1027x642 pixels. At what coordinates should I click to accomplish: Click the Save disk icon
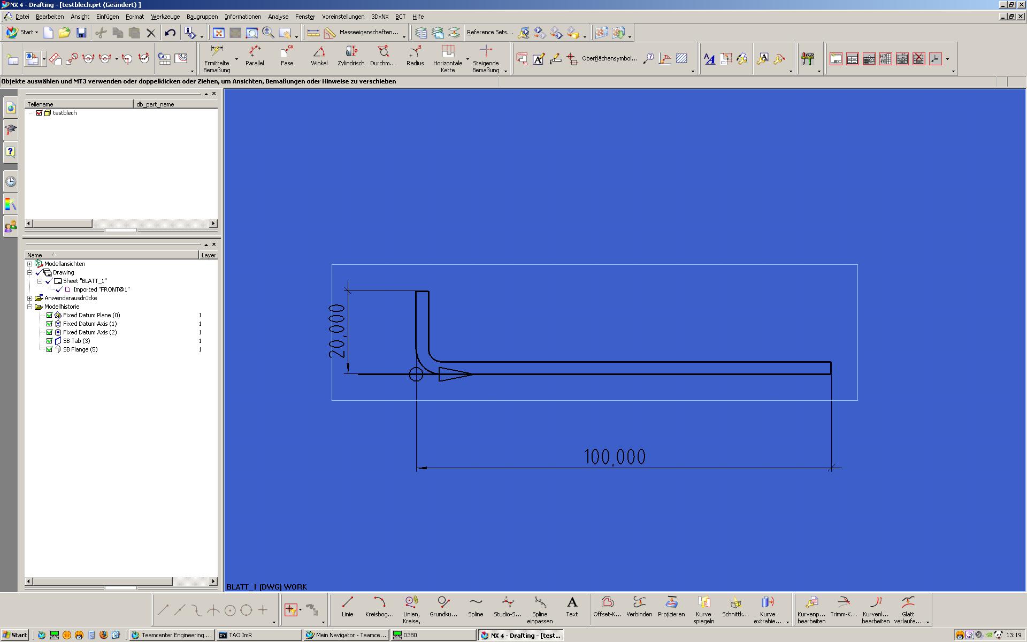pos(81,33)
